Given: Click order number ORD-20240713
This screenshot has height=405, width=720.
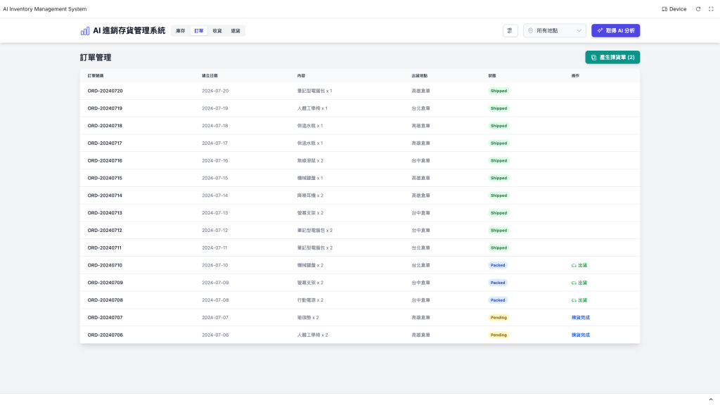Looking at the screenshot, I should (105, 213).
